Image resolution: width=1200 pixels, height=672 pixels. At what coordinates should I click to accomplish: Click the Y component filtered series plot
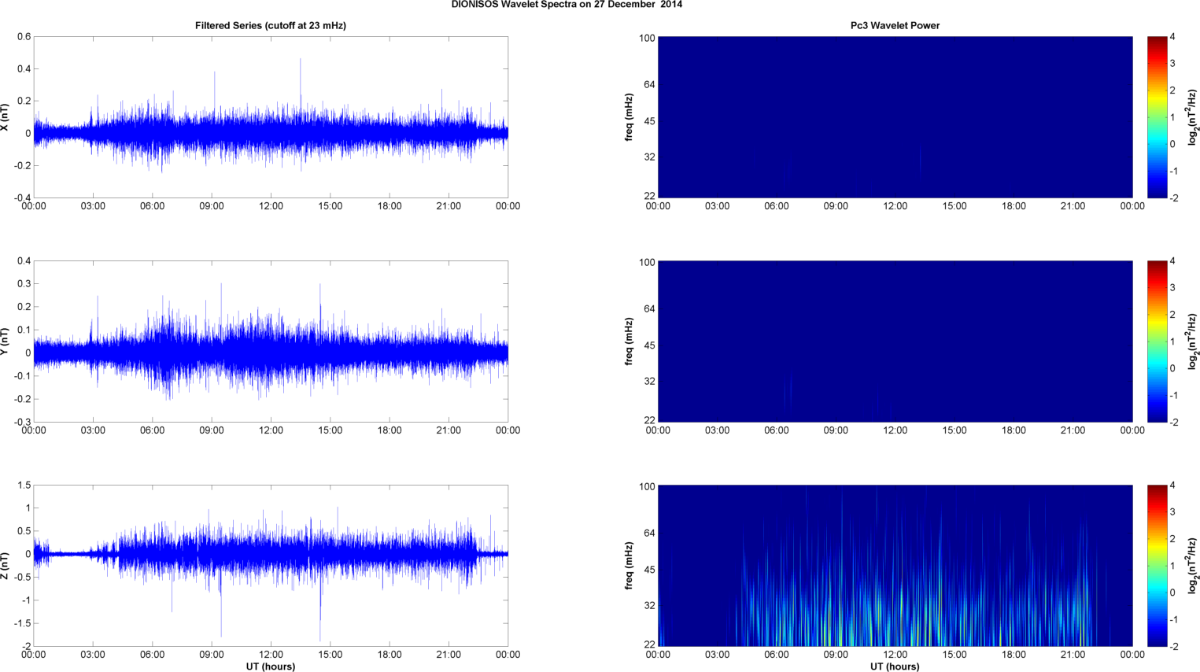click(x=271, y=342)
